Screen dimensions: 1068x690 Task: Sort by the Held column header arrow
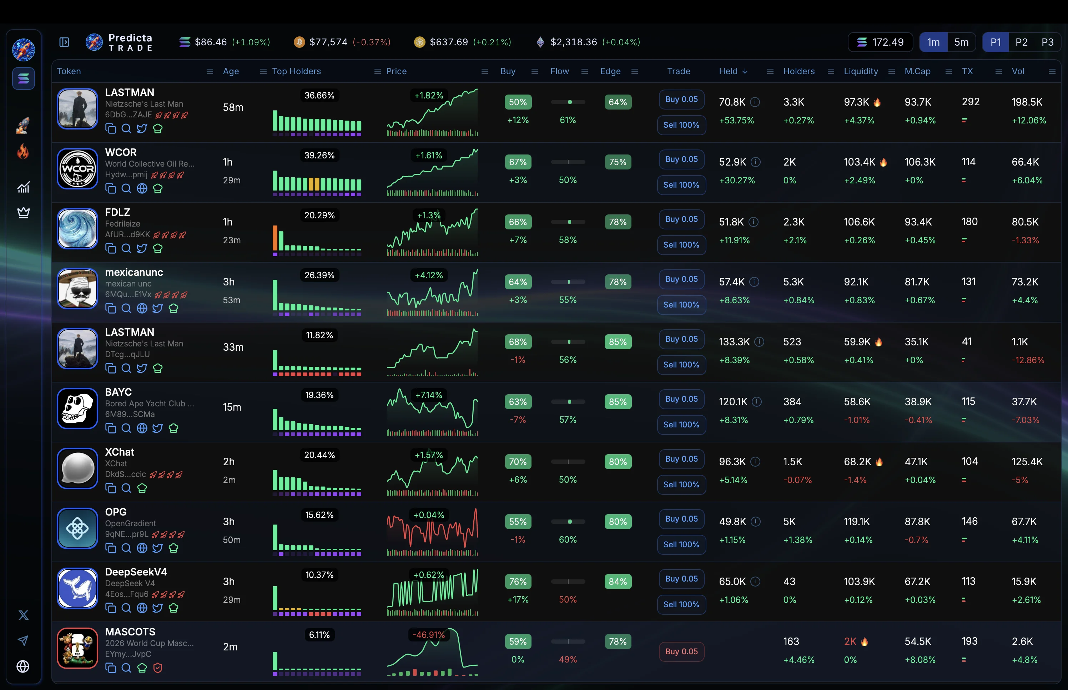tap(745, 71)
